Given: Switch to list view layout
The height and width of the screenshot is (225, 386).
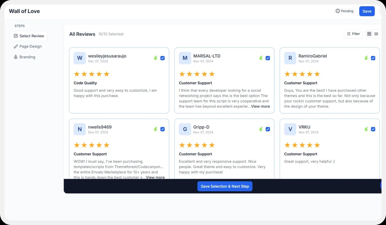Looking at the screenshot, I should tap(376, 34).
